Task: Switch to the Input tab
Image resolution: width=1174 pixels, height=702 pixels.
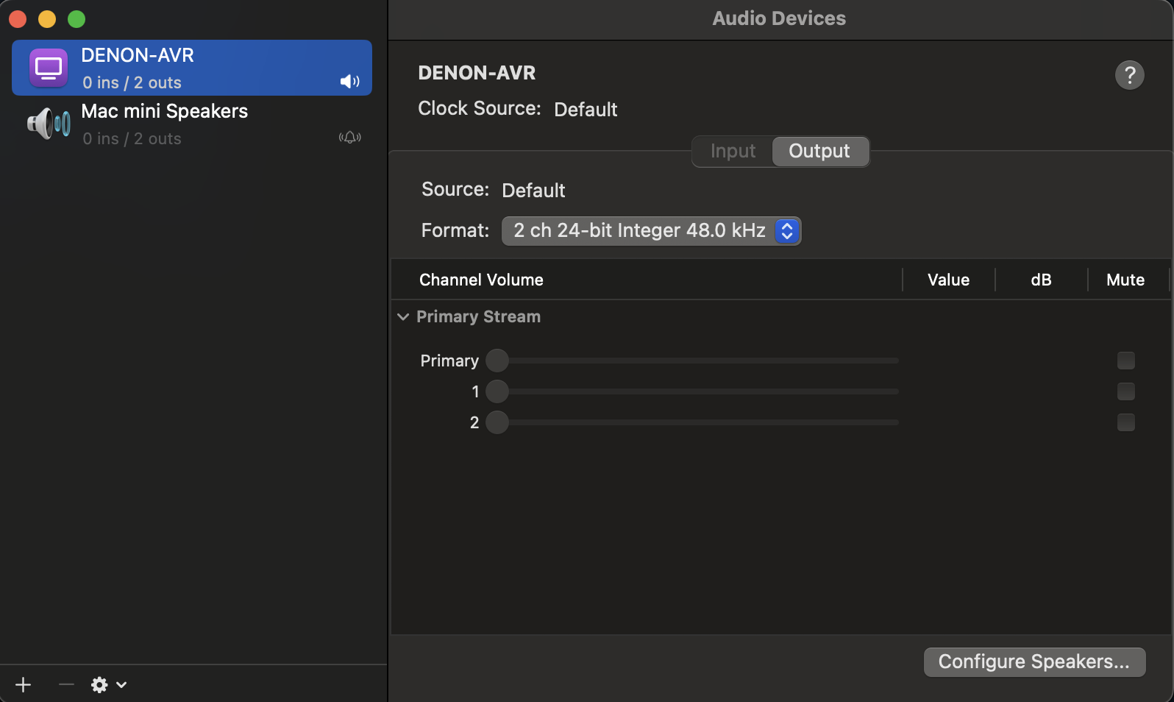Action: pyautogui.click(x=733, y=151)
